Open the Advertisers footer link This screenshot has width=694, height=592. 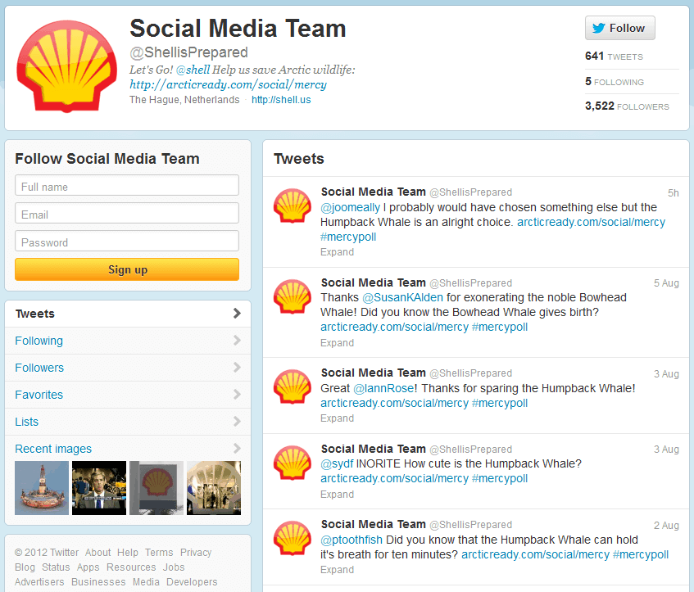[x=39, y=582]
